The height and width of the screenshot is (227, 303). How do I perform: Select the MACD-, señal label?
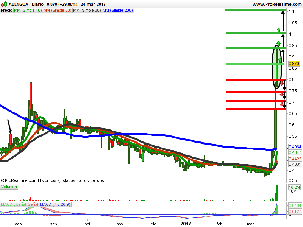click(x=14, y=204)
